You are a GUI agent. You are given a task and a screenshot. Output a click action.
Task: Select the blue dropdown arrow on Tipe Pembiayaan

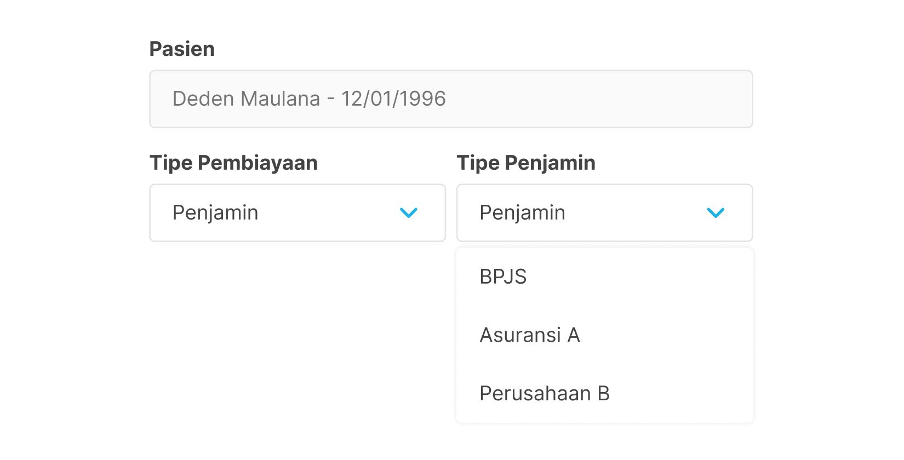click(408, 212)
